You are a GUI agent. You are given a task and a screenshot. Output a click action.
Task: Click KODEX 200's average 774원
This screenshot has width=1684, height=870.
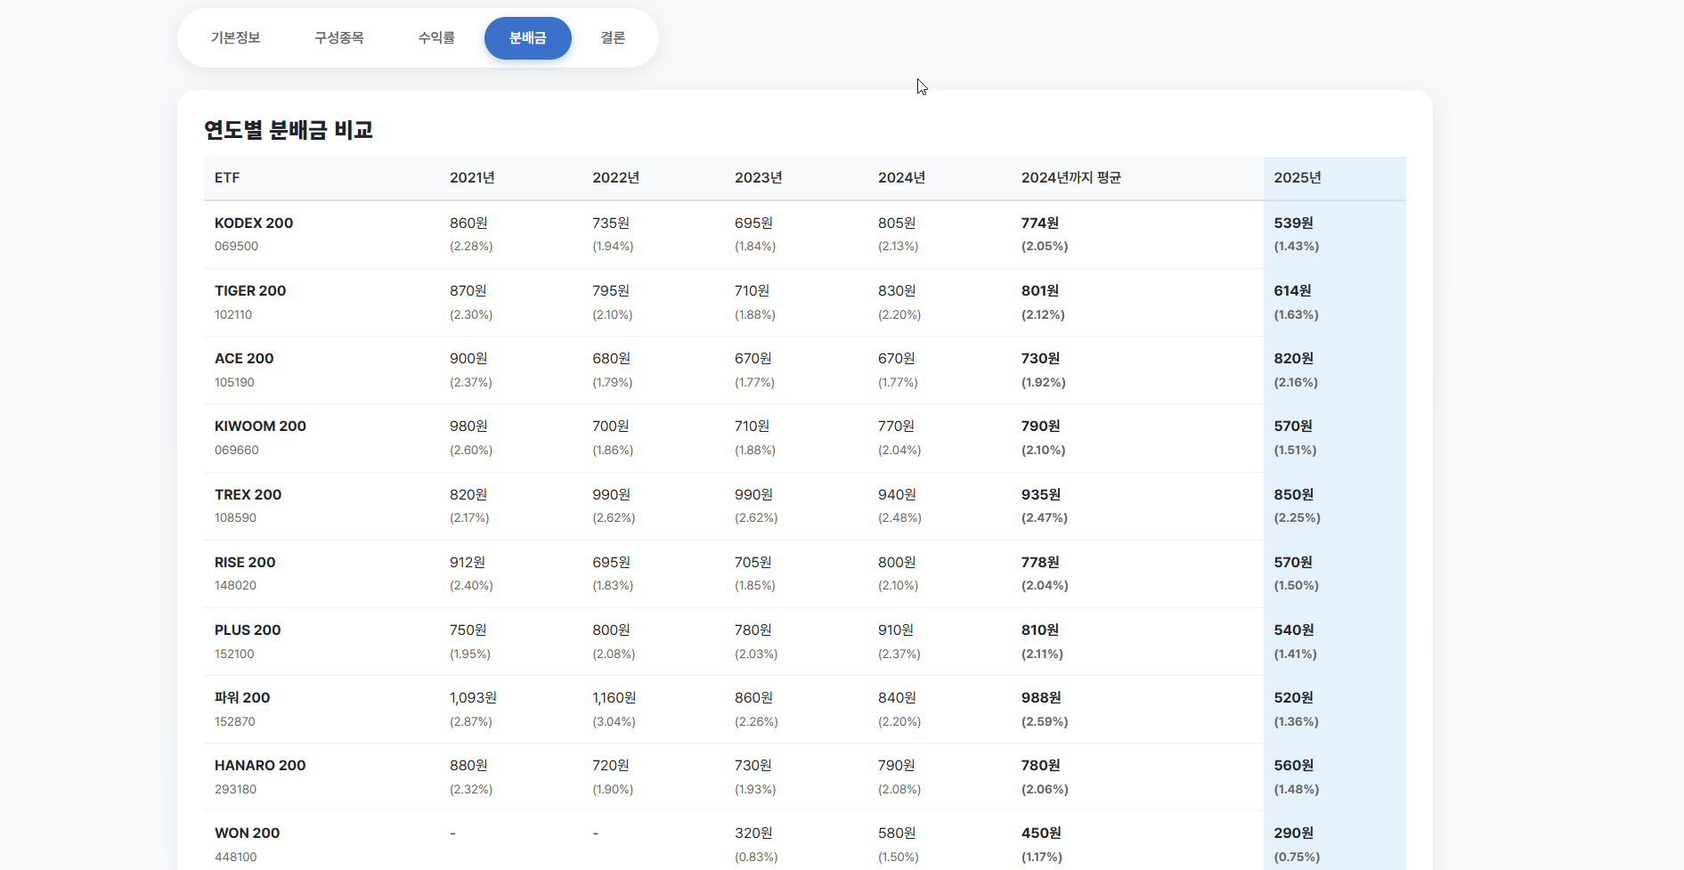click(1040, 224)
